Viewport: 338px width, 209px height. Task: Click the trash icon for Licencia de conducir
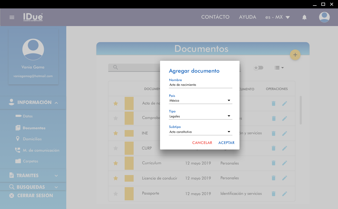click(x=274, y=178)
